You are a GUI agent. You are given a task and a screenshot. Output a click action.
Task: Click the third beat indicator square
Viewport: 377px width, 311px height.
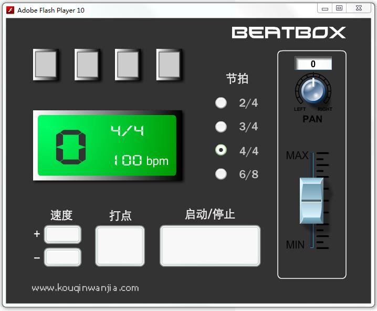tap(128, 65)
